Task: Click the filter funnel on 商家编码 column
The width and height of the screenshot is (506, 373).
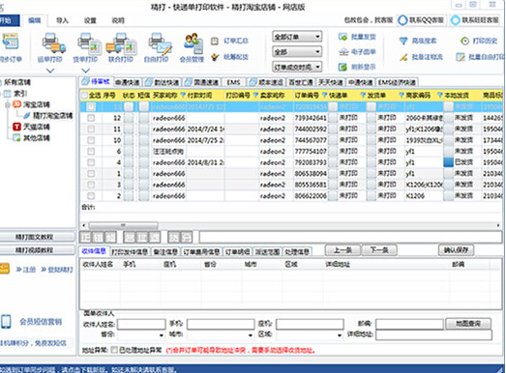Action: (402, 95)
